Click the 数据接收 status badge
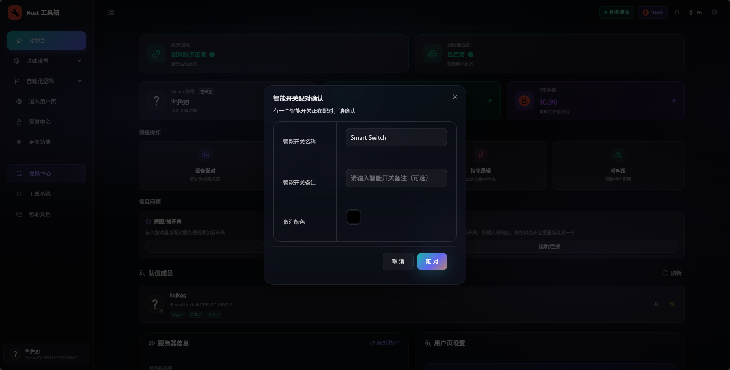 617,12
